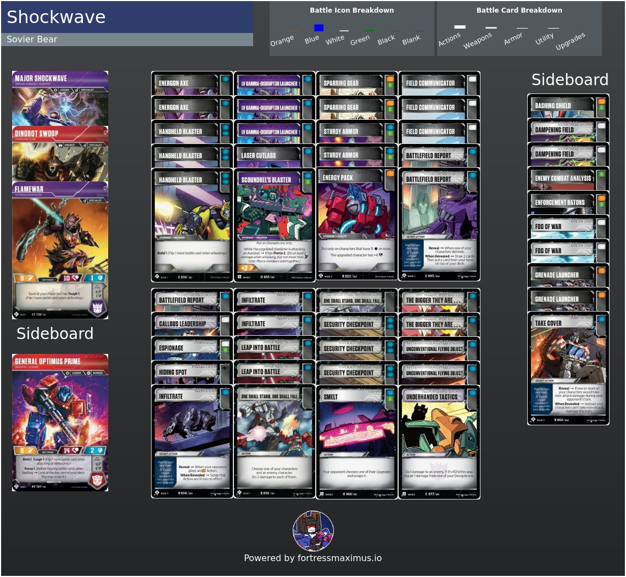The image size is (626, 577).
Task: Click the blue battle icon on Take Cover
Action: click(601, 319)
